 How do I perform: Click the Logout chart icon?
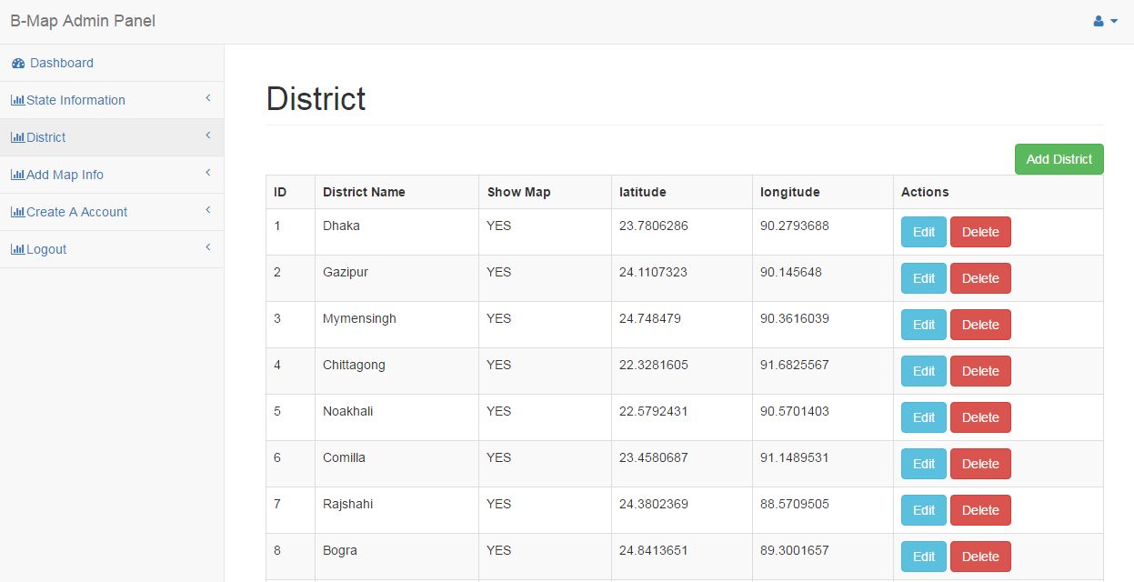point(17,249)
